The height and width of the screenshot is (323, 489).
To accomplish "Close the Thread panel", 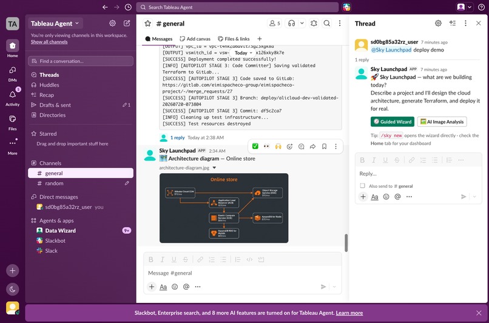I will click(479, 23).
